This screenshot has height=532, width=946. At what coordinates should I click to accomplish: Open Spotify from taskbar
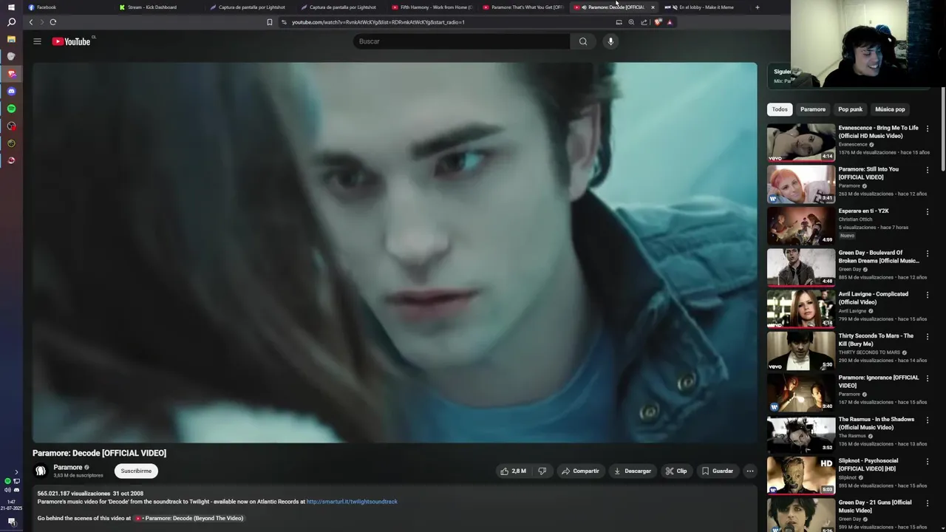pyautogui.click(x=11, y=109)
